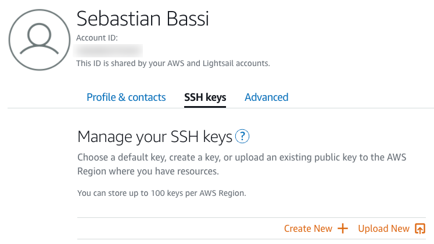Open the Advanced tab
The height and width of the screenshot is (244, 434).
pyautogui.click(x=267, y=97)
